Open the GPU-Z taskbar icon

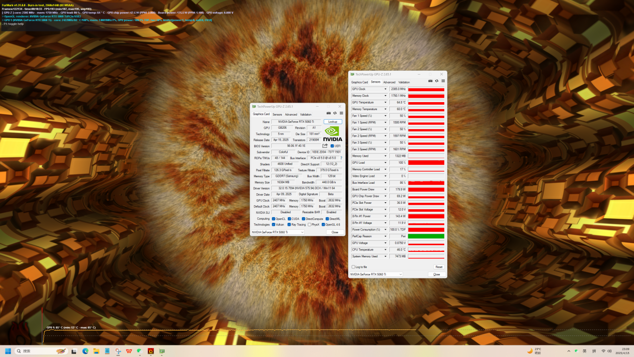(x=162, y=351)
